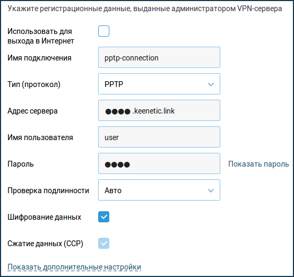This screenshot has width=294, height=277.
Task: Click into the masked password field
Action: coord(159,163)
